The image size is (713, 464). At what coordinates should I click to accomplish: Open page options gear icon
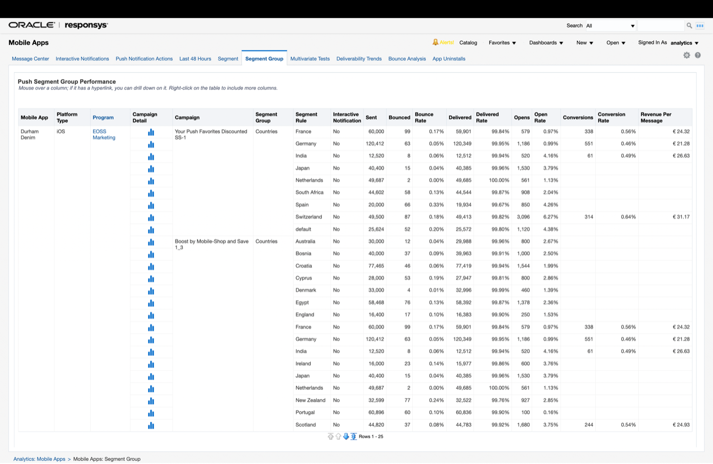pos(687,55)
